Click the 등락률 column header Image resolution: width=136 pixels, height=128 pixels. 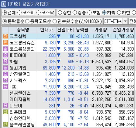pos(82,30)
